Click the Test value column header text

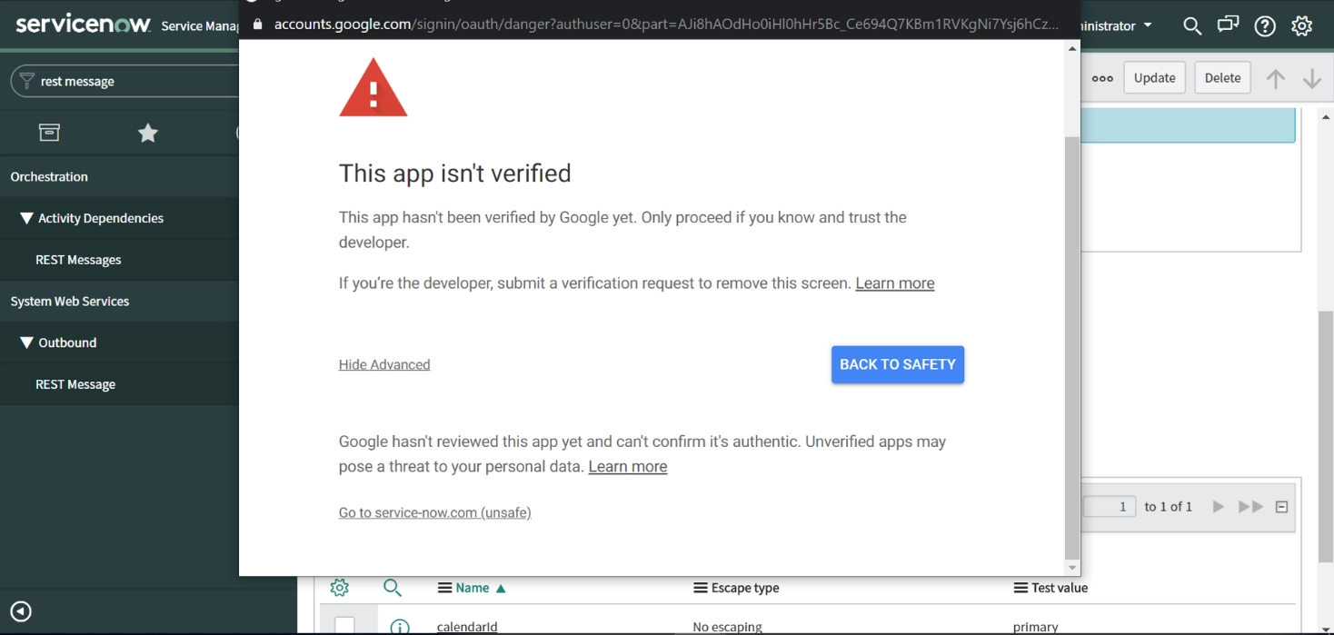pos(1060,588)
